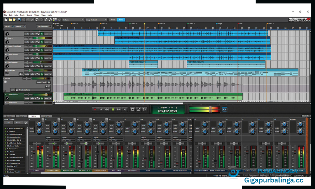Click the Performance button
This screenshot has height=189, width=315.
44,26
